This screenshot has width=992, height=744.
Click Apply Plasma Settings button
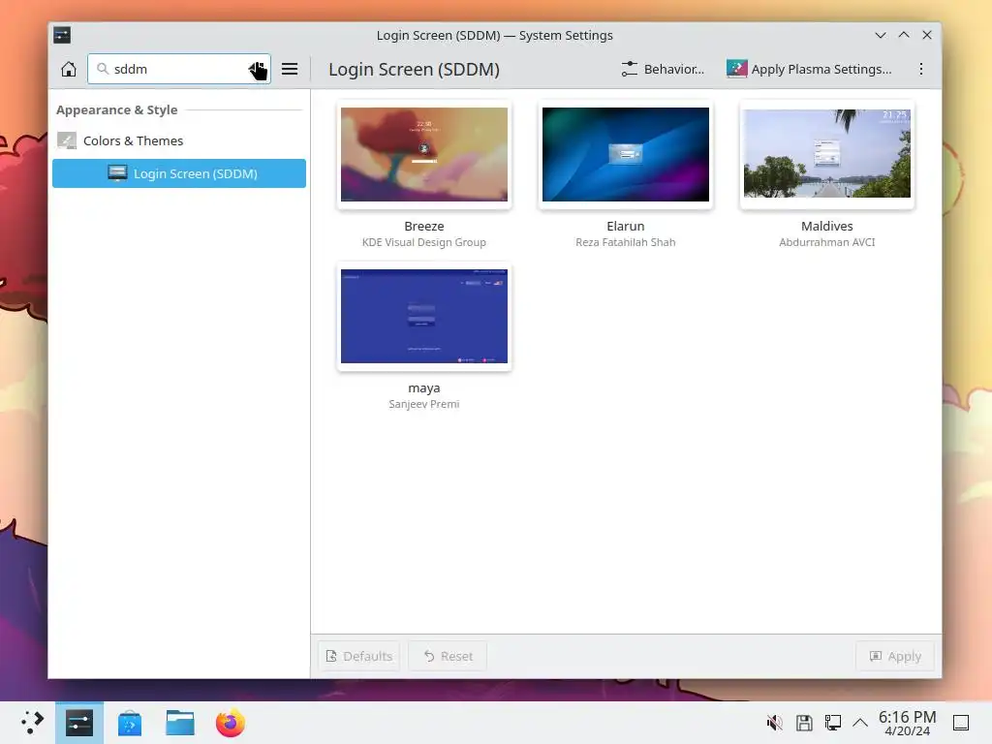coord(809,69)
